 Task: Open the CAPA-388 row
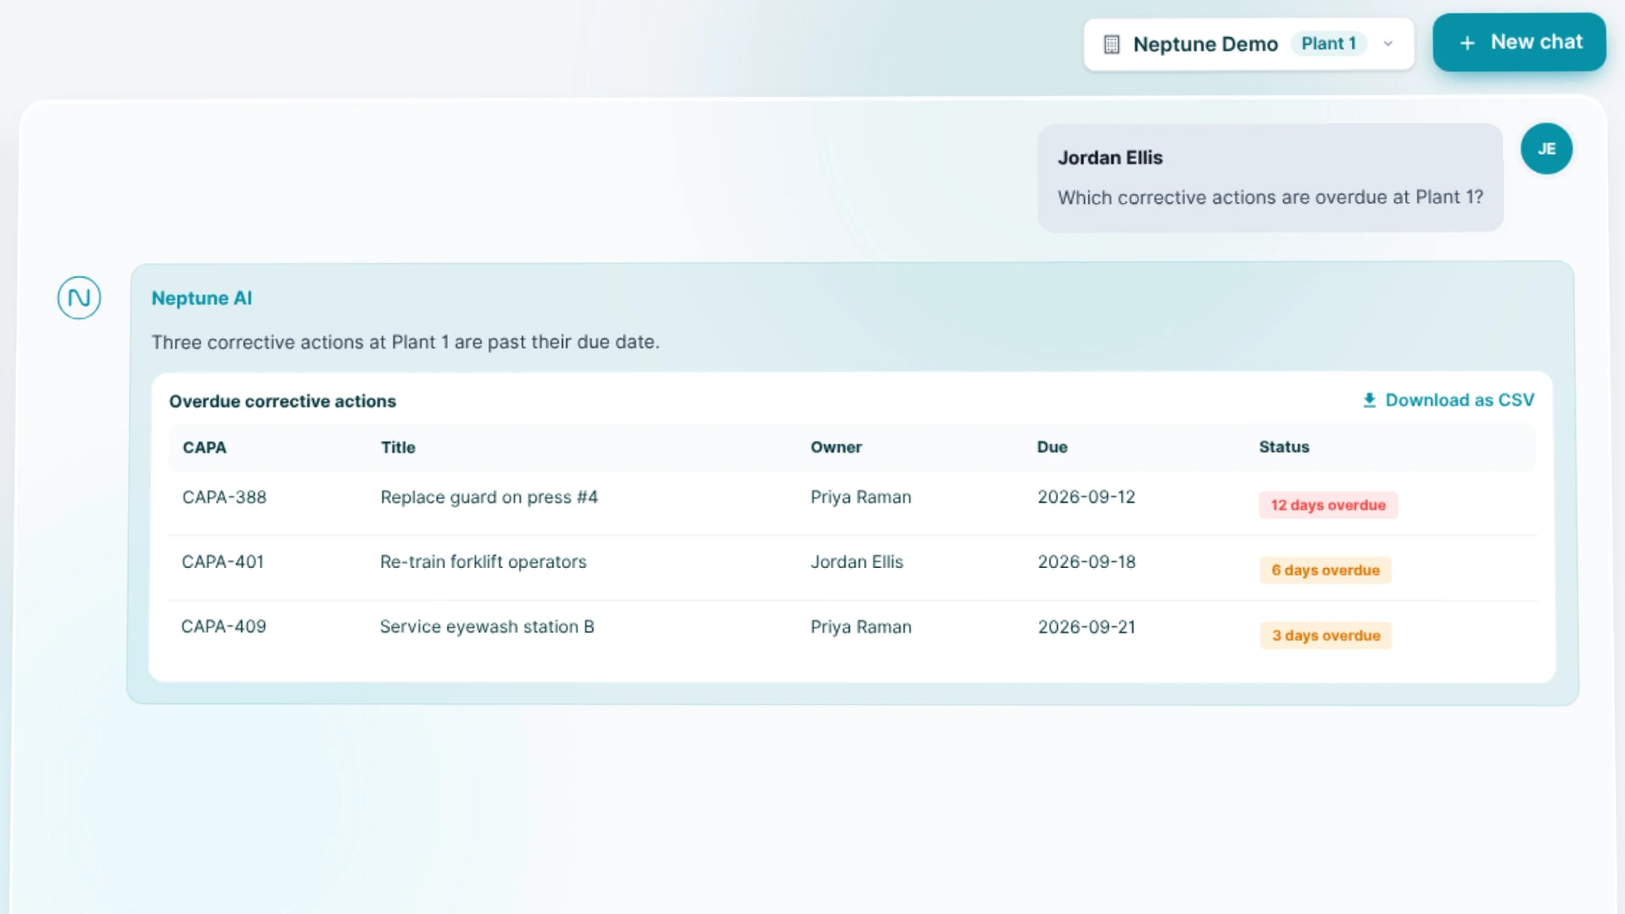click(852, 503)
